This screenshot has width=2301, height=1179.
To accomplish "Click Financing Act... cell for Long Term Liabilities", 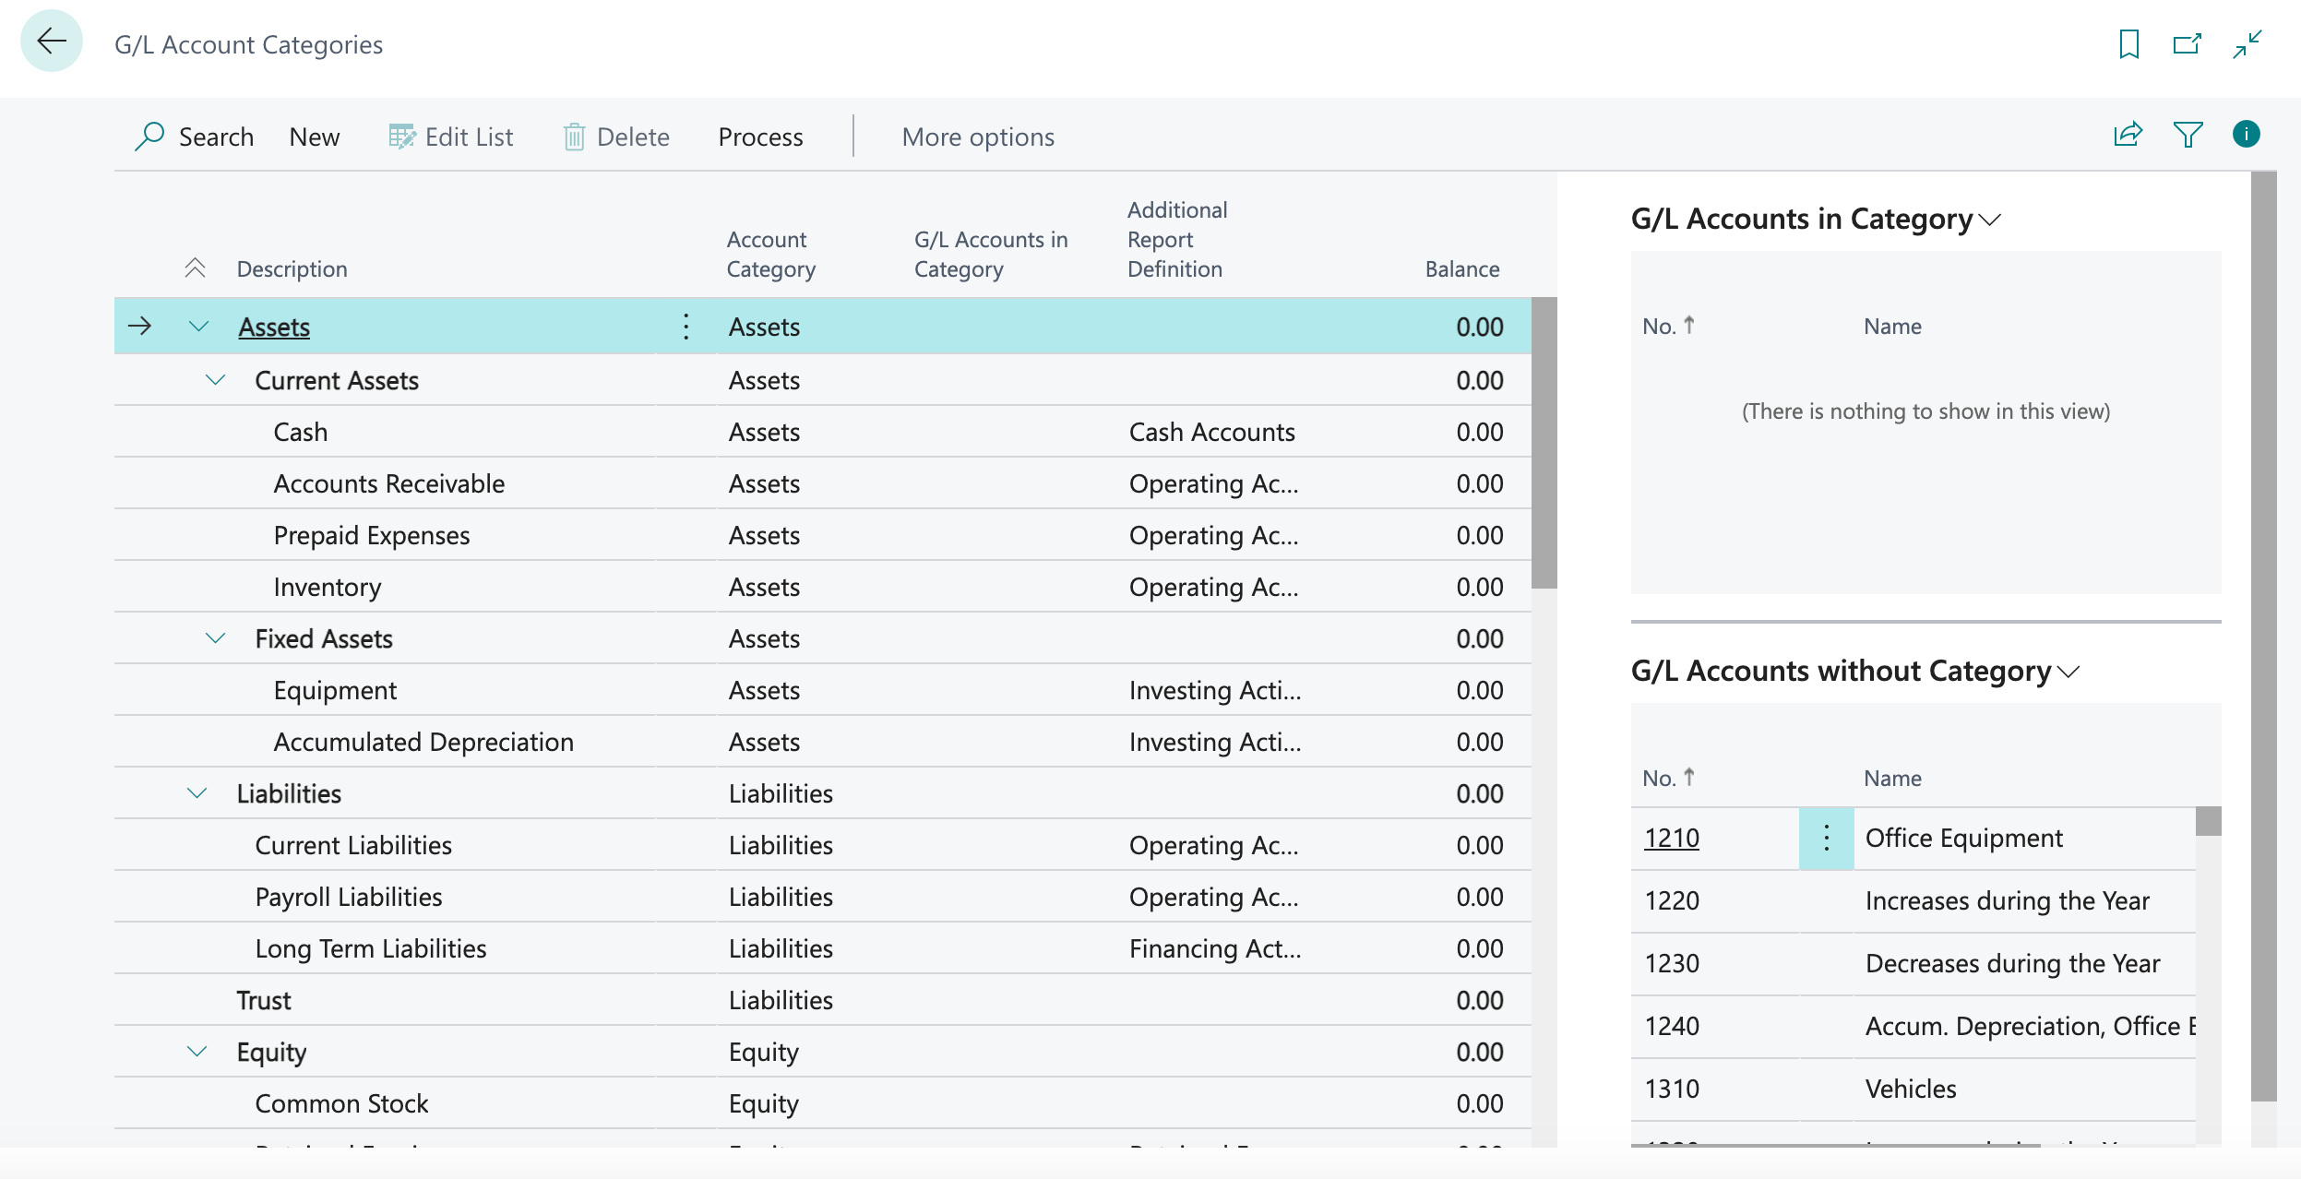I will click(x=1215, y=949).
